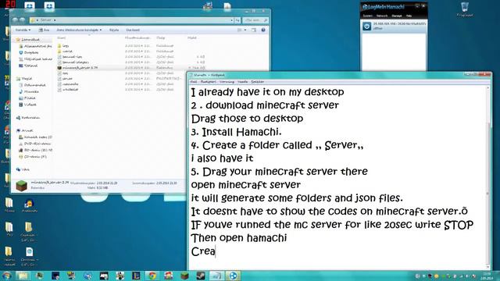
Task: Click the Explorer search field
Action: pos(255,20)
